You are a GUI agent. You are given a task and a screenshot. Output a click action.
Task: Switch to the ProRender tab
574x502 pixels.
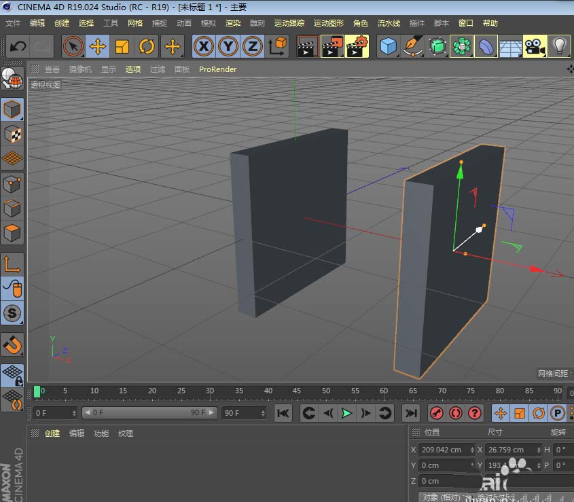(217, 69)
